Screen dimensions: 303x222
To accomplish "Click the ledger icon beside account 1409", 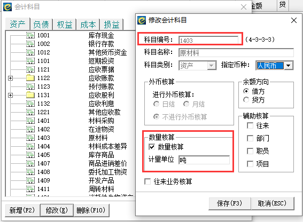I will click(30, 180).
